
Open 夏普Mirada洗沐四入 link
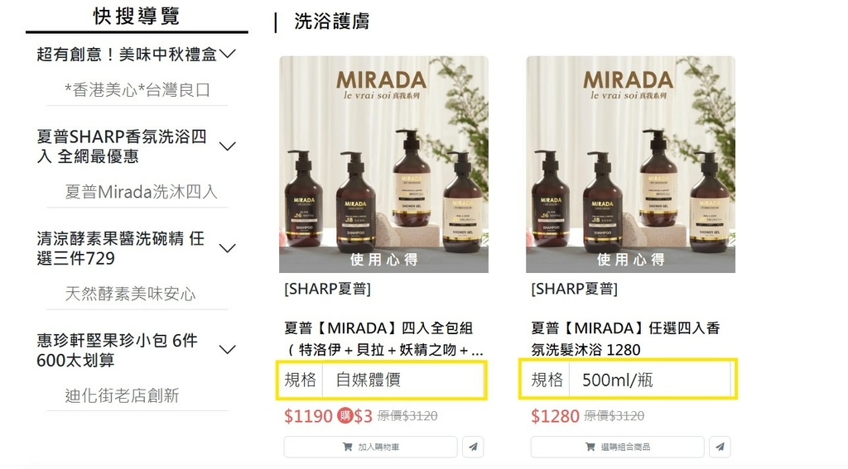(x=141, y=192)
